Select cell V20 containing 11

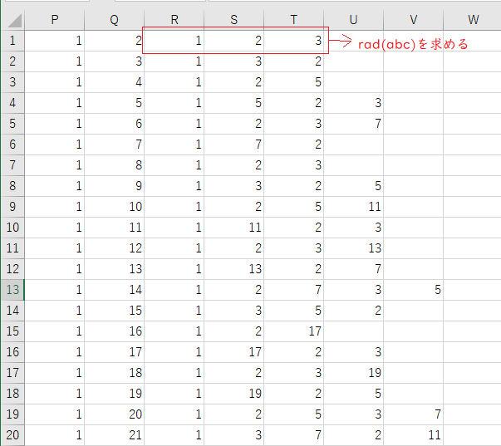[414, 435]
